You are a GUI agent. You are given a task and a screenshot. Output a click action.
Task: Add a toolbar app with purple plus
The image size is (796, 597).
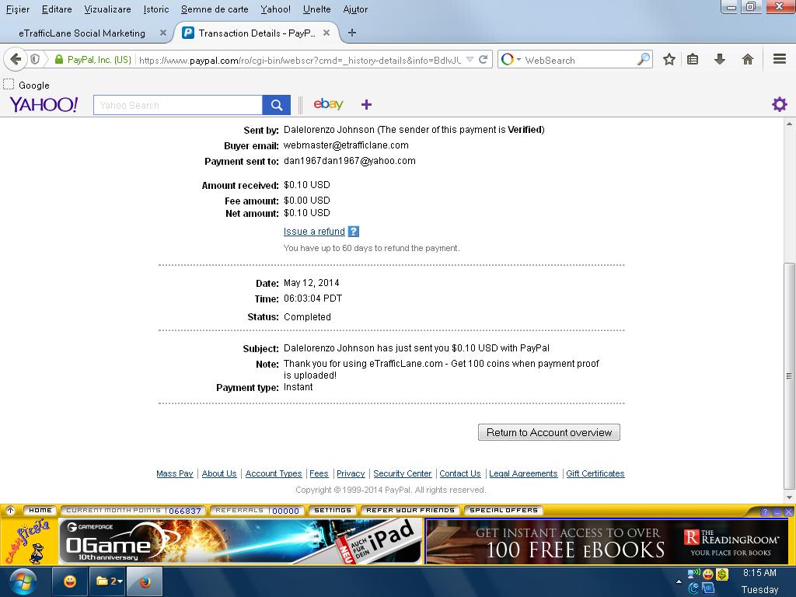pos(367,105)
